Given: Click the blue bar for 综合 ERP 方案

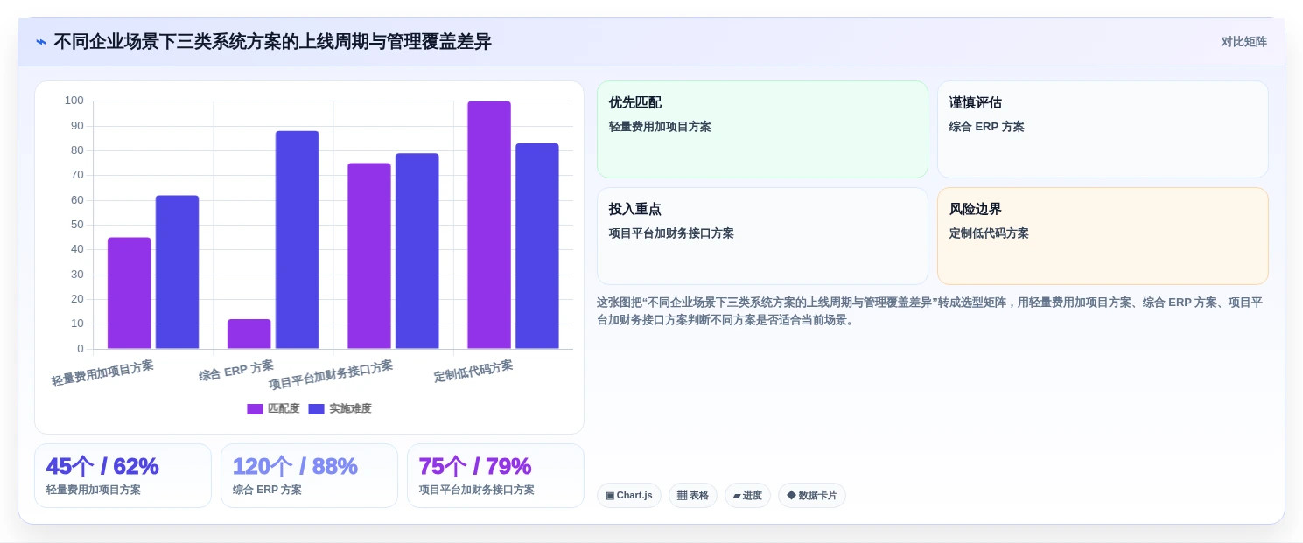Looking at the screenshot, I should (x=298, y=240).
